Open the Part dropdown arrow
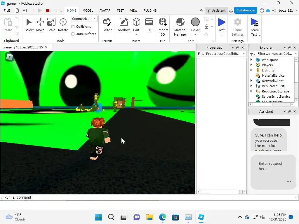 click(136, 35)
